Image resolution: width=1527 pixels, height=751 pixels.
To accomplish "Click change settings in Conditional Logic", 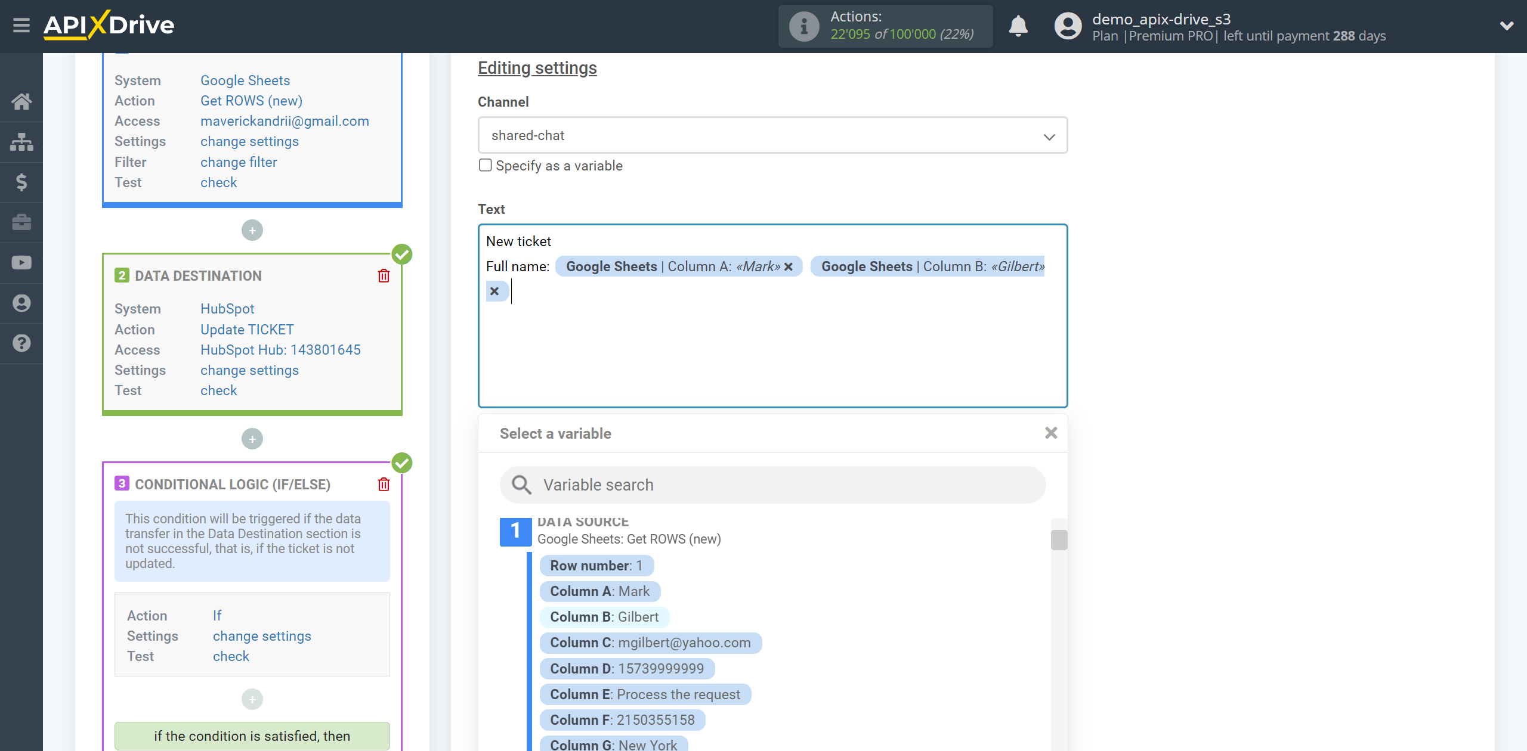I will [x=262, y=636].
